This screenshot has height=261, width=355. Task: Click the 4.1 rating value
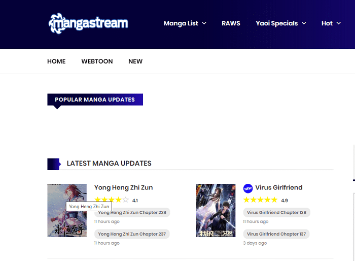point(135,201)
